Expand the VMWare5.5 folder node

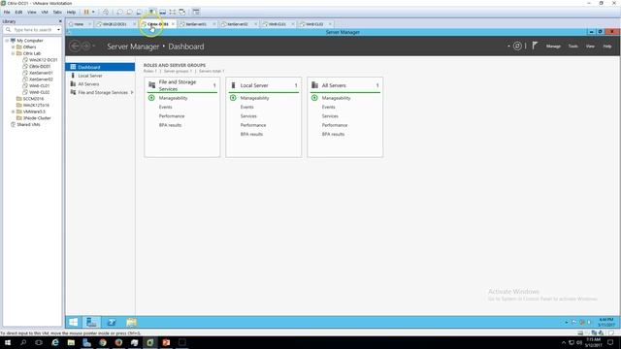pos(13,111)
